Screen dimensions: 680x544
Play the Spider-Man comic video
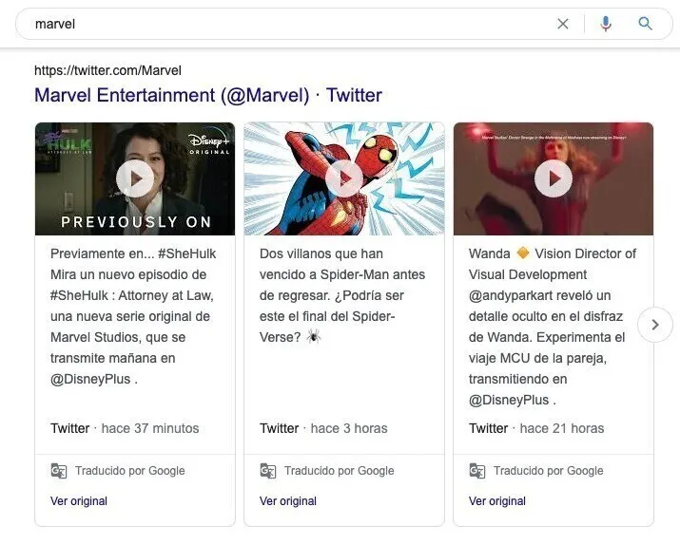[344, 178]
